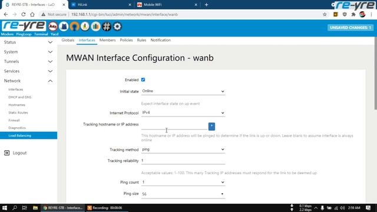Click Logout in the sidebar
377x212 pixels.
pyautogui.click(x=19, y=153)
